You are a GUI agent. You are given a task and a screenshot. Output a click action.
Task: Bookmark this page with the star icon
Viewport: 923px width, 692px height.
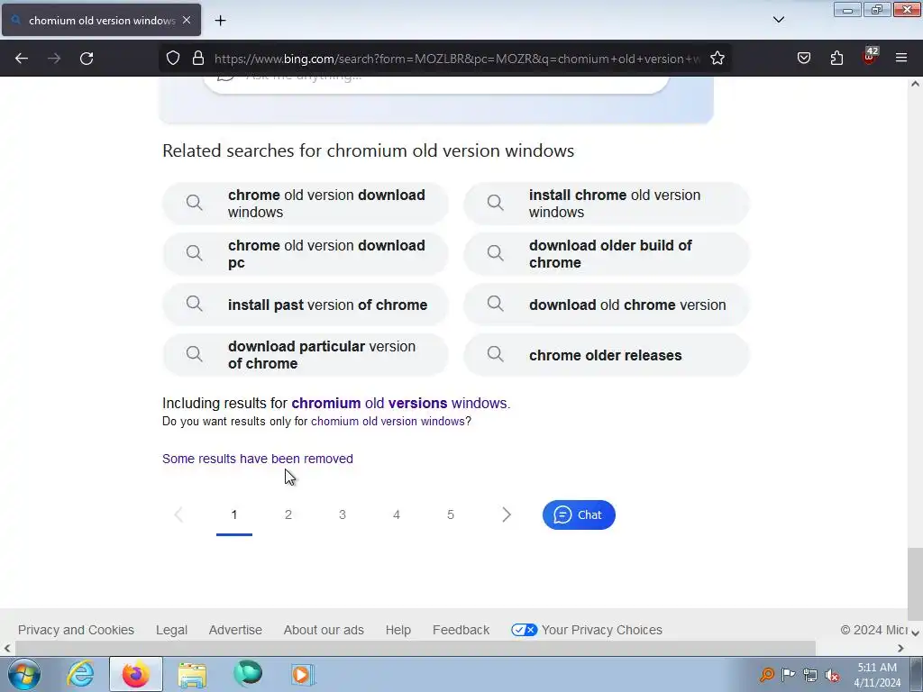[717, 59]
